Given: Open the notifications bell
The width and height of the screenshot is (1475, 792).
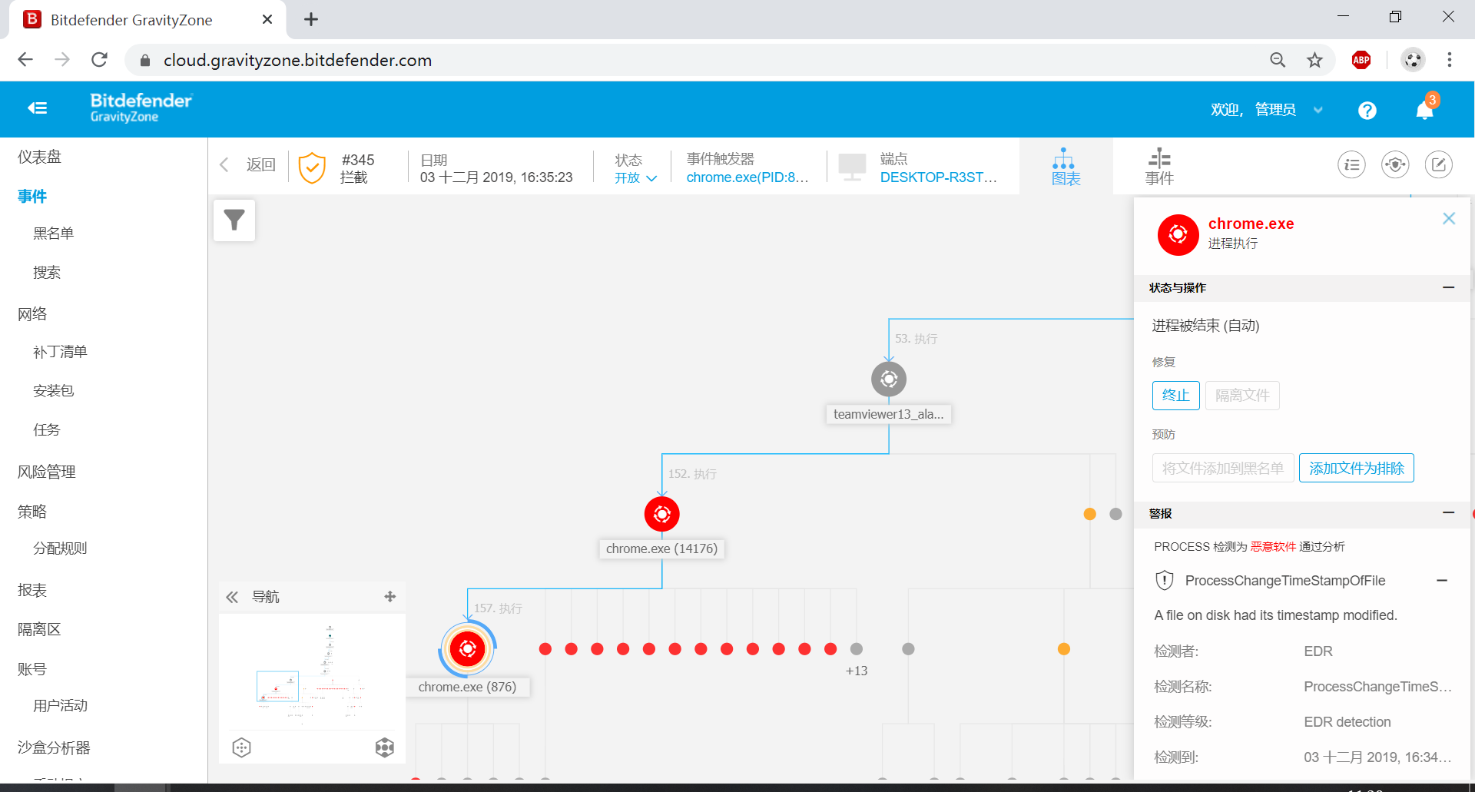Looking at the screenshot, I should tap(1424, 111).
